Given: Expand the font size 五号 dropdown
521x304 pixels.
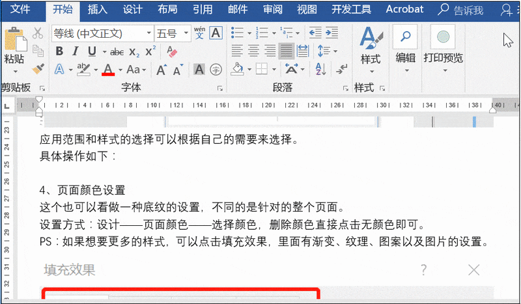Looking at the screenshot, I should (186, 33).
